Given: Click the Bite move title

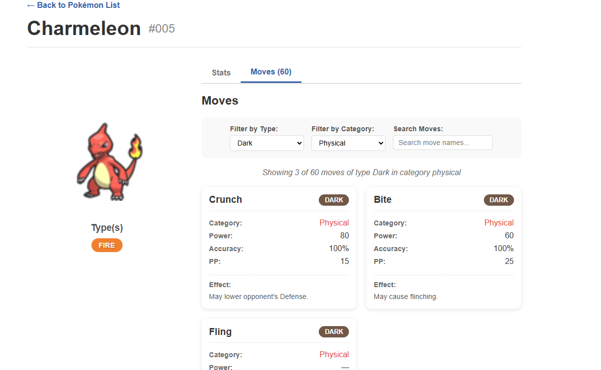Looking at the screenshot, I should click(383, 200).
